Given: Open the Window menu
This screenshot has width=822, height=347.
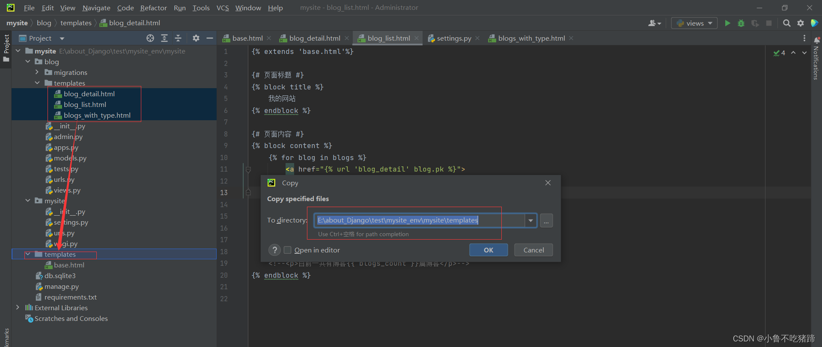Looking at the screenshot, I should click(248, 8).
